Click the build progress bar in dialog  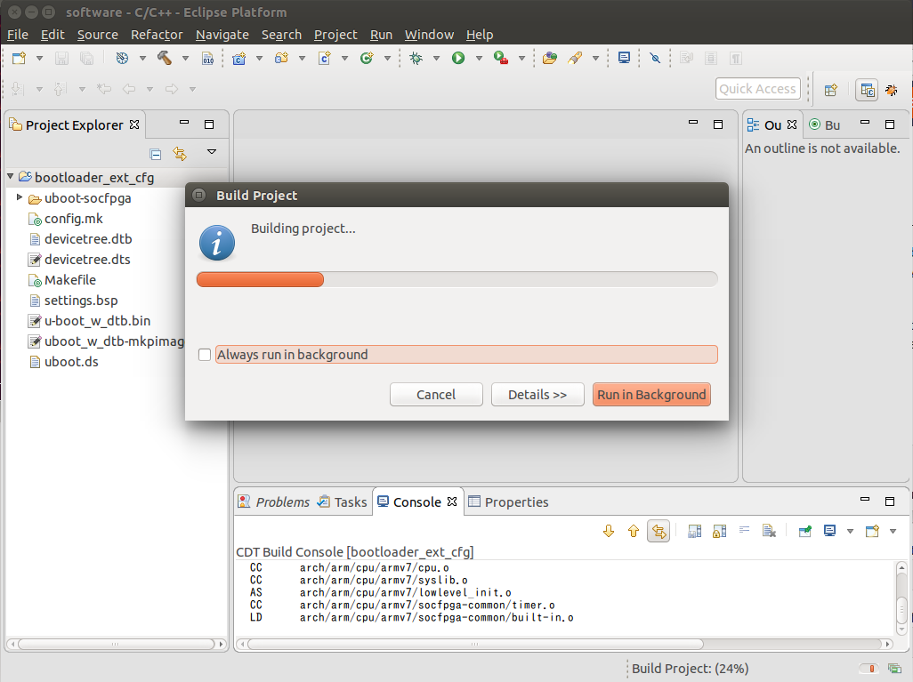(456, 279)
